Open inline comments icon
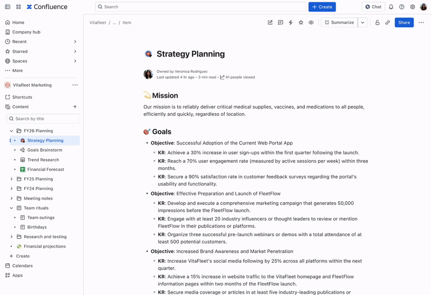The image size is (431, 295). 280,23
